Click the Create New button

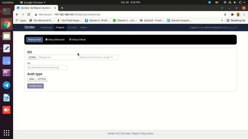pos(35,86)
